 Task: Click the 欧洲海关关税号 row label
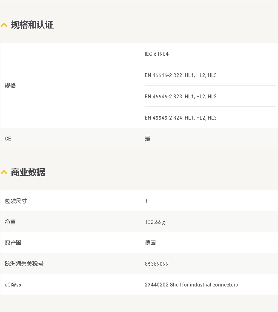click(24, 263)
